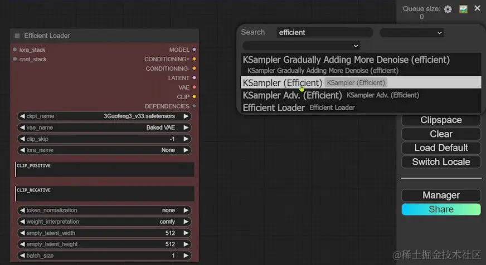Select next lora_name with right arrow
The image size is (486, 265).
tap(186, 150)
